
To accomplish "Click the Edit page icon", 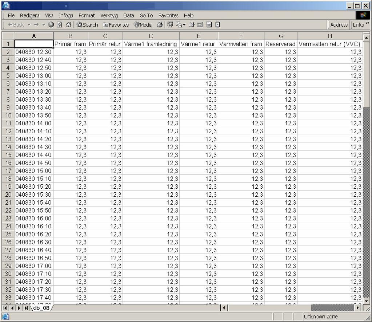I will coord(200,25).
